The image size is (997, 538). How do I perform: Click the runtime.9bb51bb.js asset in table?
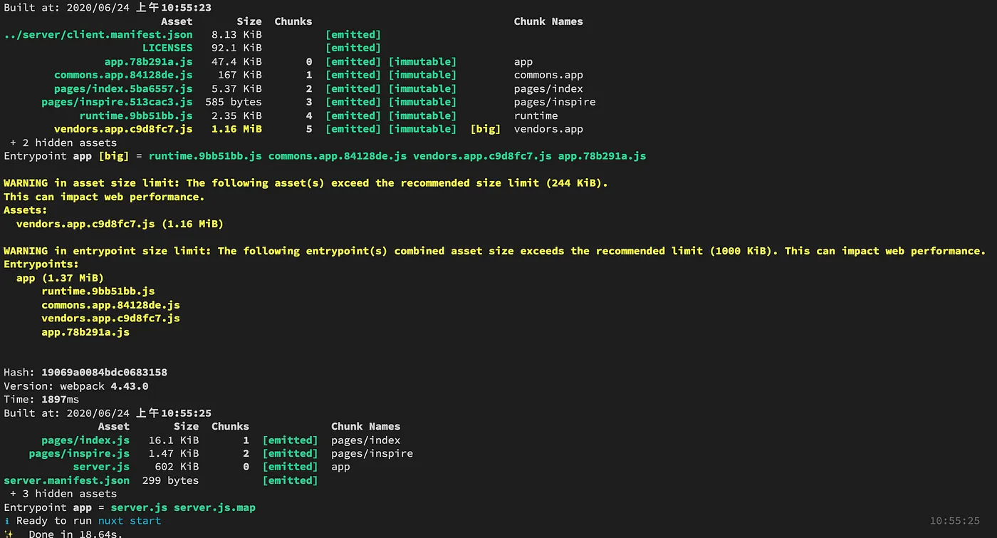click(136, 115)
